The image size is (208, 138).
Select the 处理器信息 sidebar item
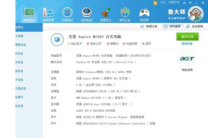[x=29, y=45]
